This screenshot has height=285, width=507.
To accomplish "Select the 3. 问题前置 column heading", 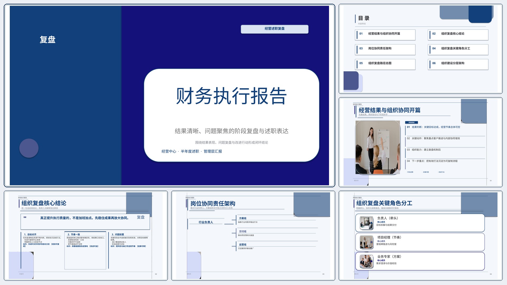I will (x=118, y=234).
